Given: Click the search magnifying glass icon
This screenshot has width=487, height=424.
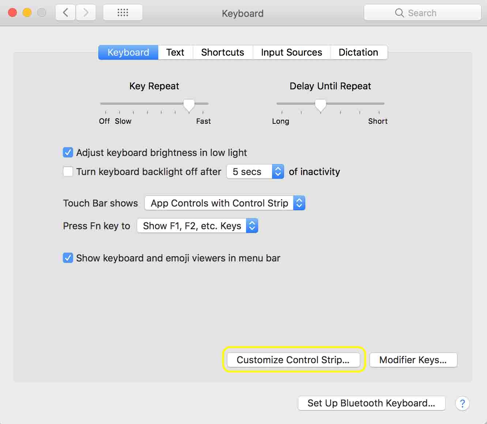Looking at the screenshot, I should point(399,13).
